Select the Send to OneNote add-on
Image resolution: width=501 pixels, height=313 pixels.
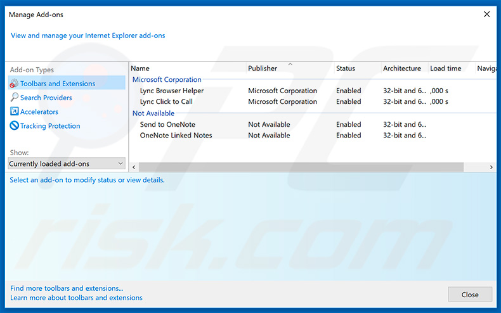167,125
